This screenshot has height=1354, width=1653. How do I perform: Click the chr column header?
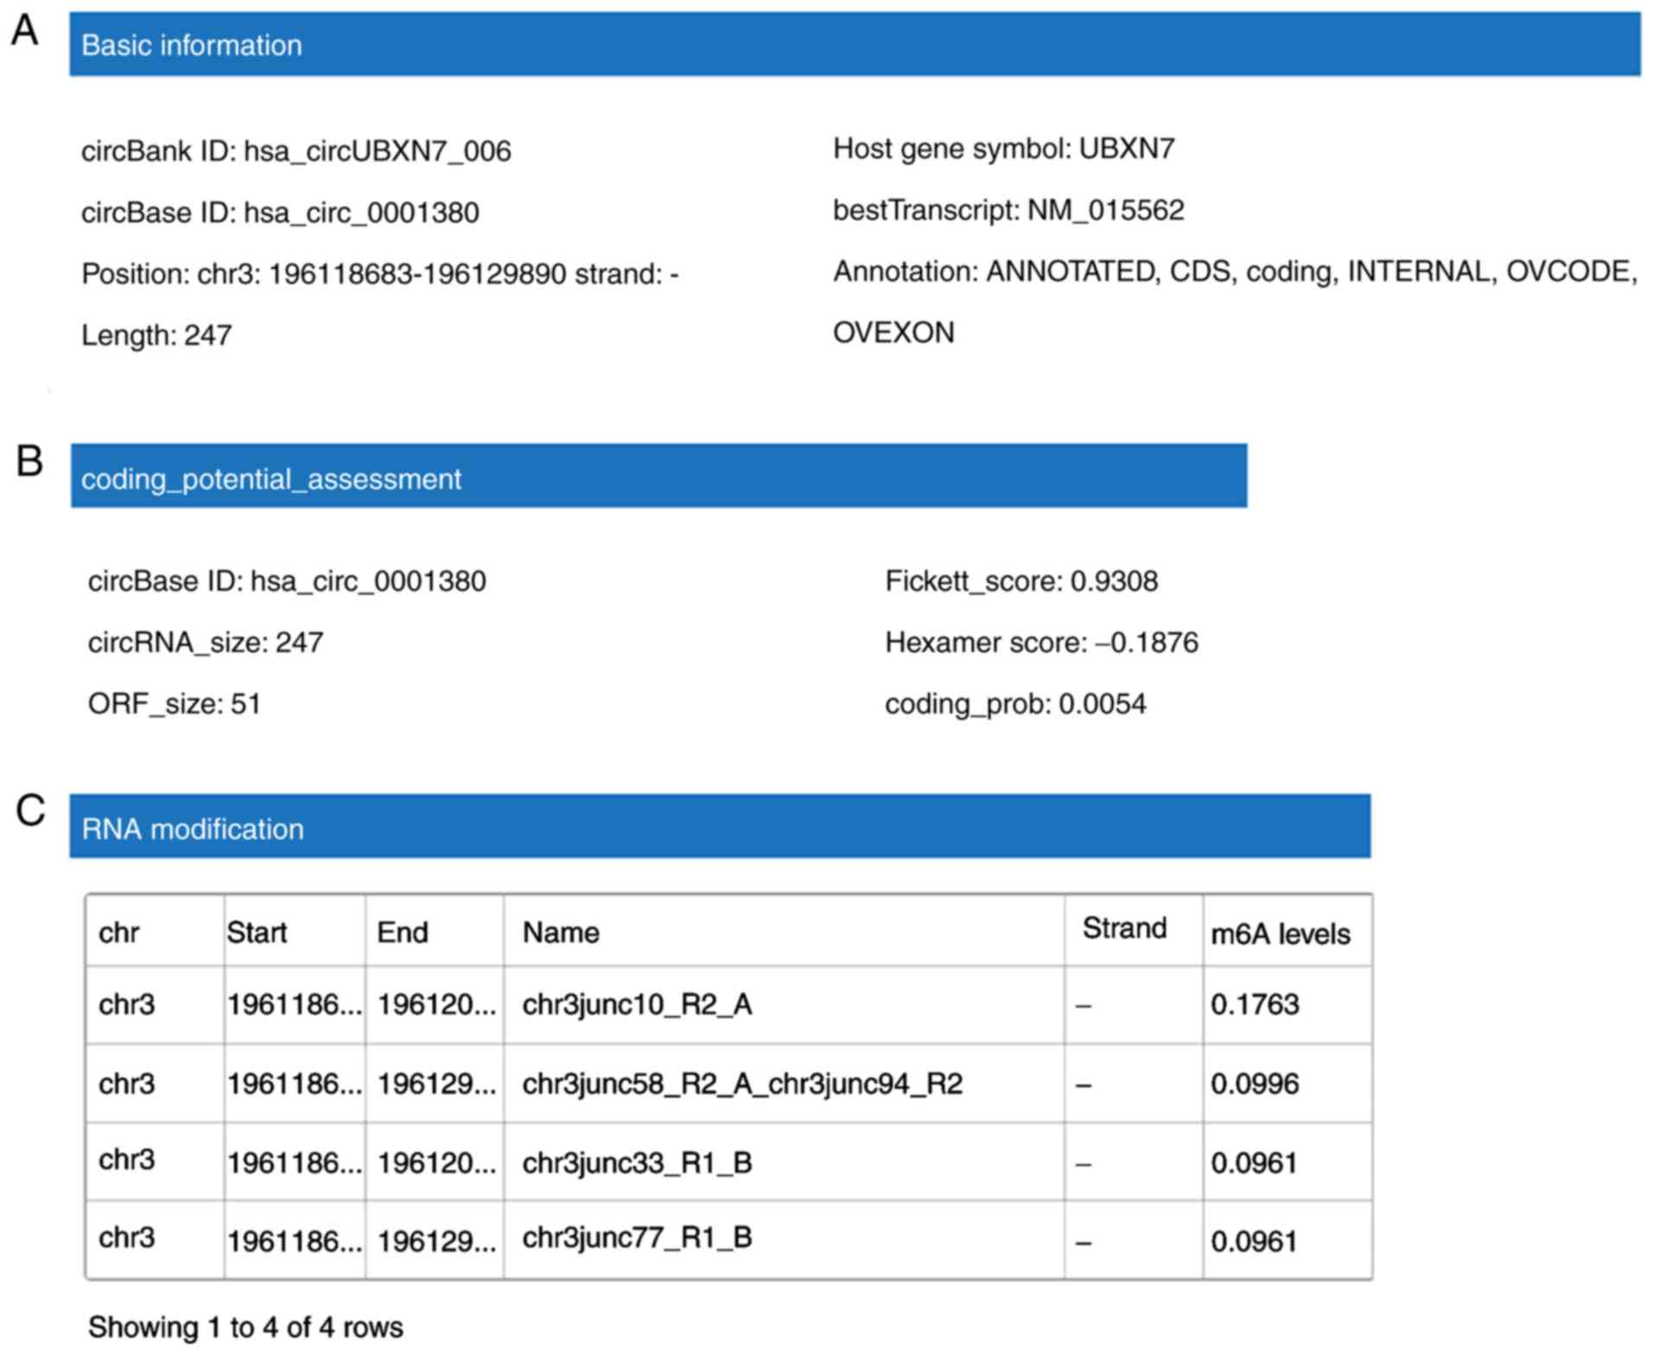pyautogui.click(x=119, y=932)
